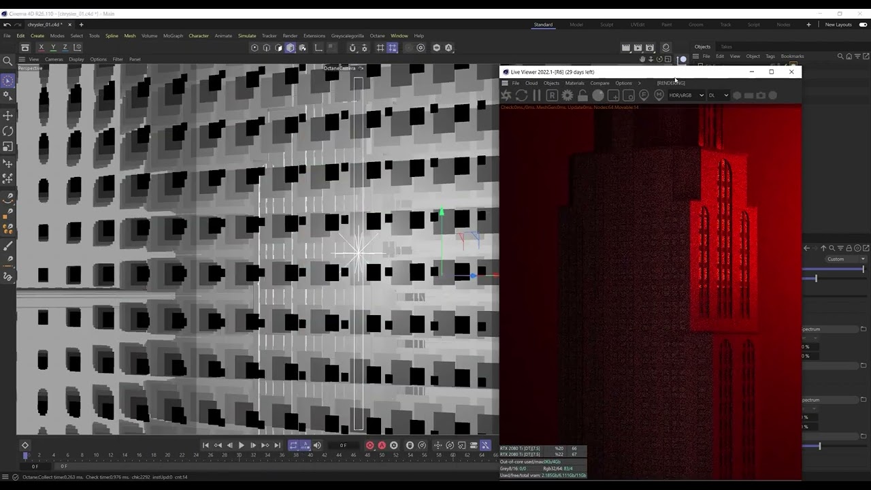Viewport: 871px width, 490px height.
Task: Open the Octane menu in main menu bar
Action: pyautogui.click(x=377, y=35)
